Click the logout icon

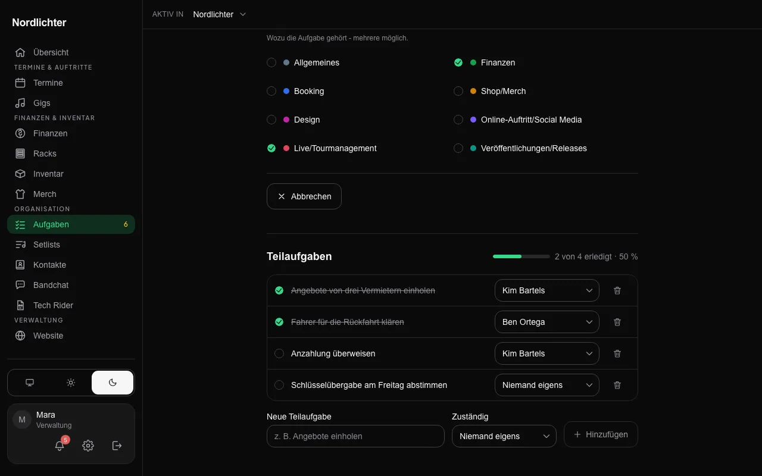[117, 446]
